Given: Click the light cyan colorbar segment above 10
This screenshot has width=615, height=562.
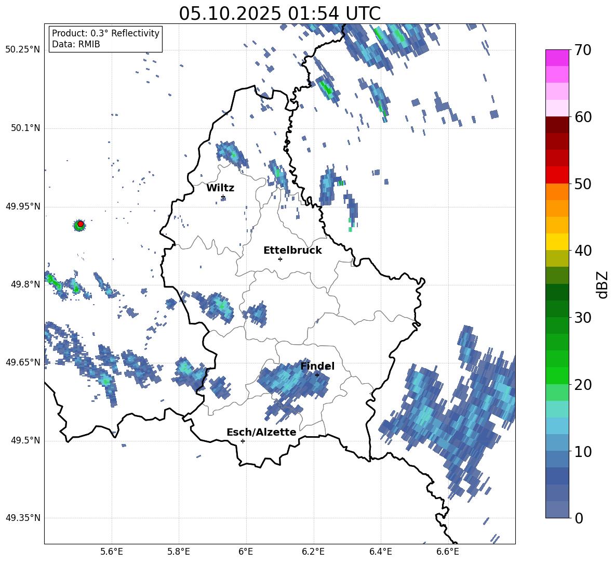Looking at the screenshot, I should click(557, 425).
